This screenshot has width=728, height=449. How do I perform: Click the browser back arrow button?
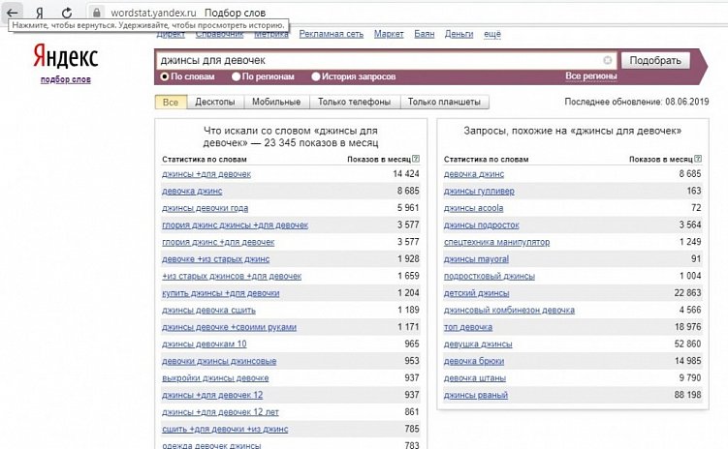[x=12, y=13]
